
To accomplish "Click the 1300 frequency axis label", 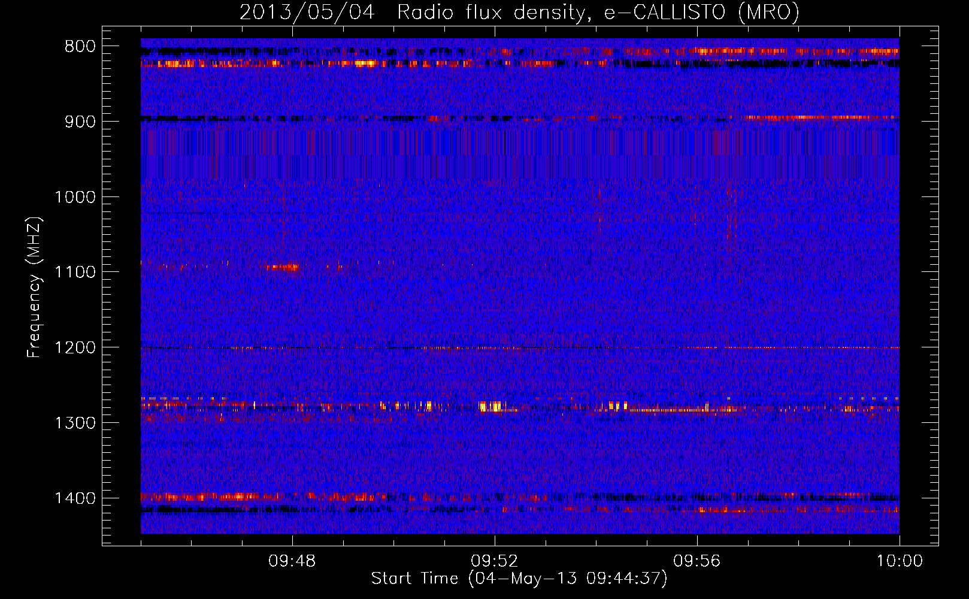I will pos(75,423).
